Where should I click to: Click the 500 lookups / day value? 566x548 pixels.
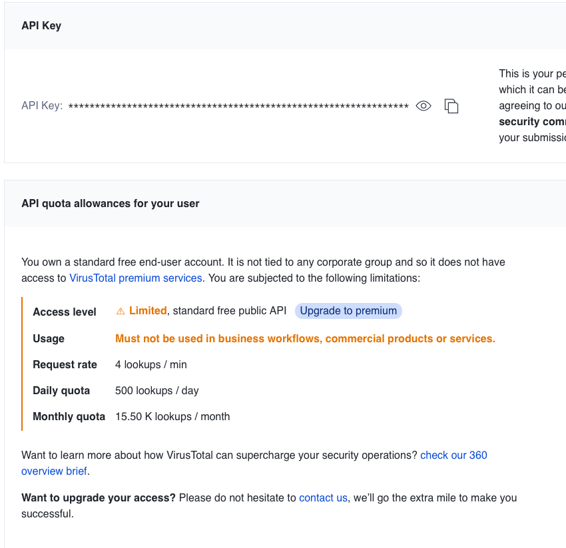pyautogui.click(x=157, y=390)
